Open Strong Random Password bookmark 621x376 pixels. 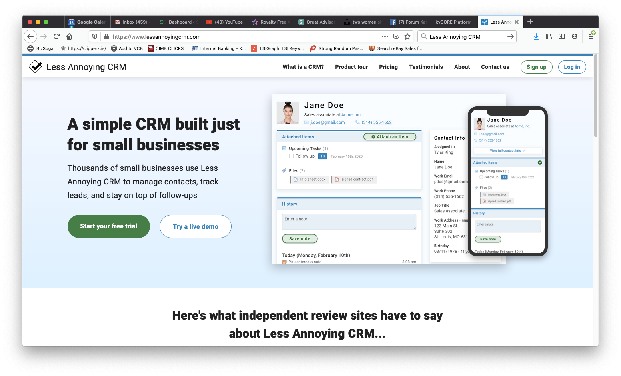[x=337, y=48]
